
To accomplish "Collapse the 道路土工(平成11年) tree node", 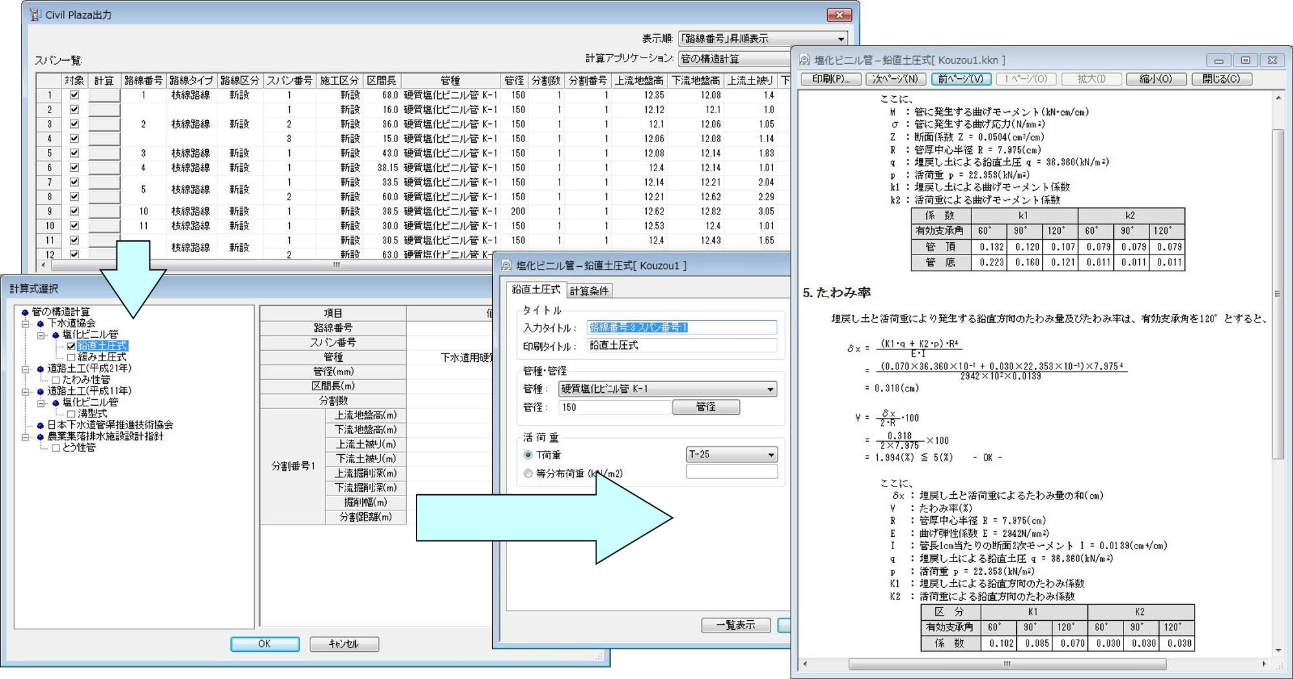I will pos(26,392).
